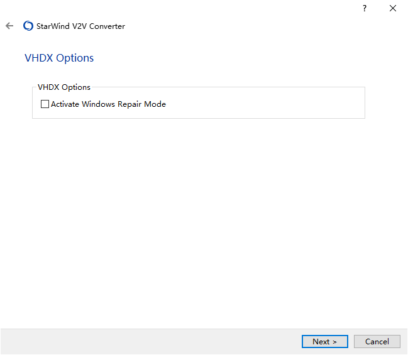Open help with the question mark icon
Image resolution: width=408 pixels, height=355 pixels.
tap(365, 8)
